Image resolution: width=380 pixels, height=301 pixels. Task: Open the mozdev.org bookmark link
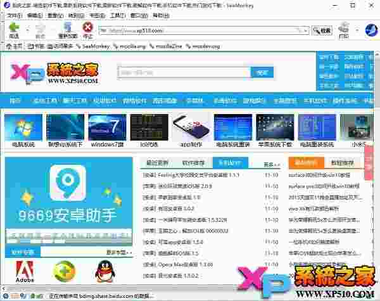[x=203, y=46]
